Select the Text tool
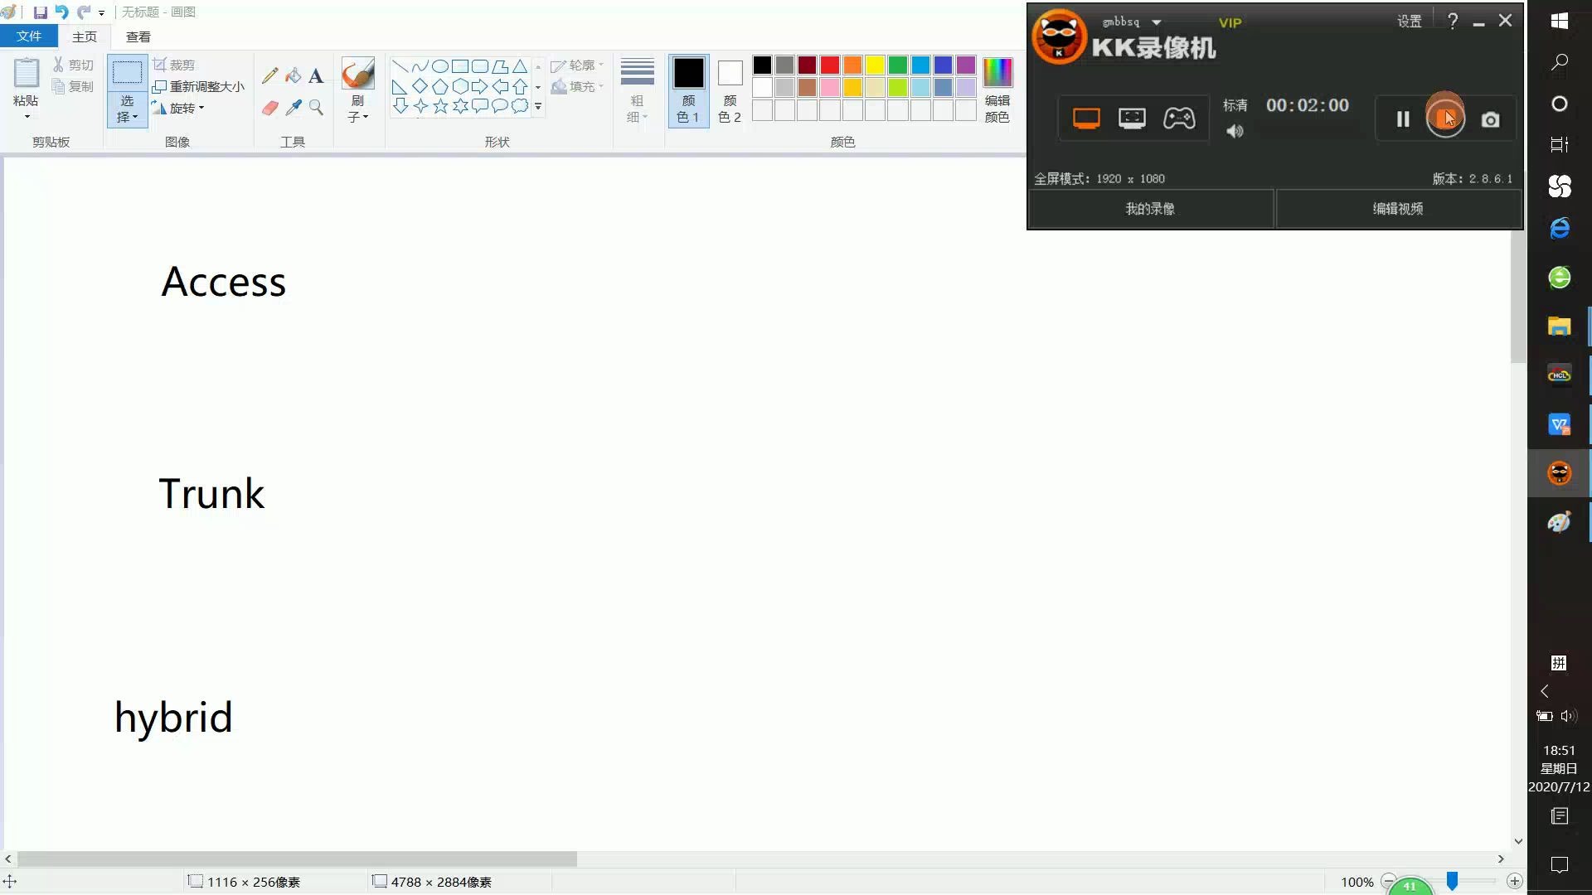1592x895 pixels. tap(316, 76)
